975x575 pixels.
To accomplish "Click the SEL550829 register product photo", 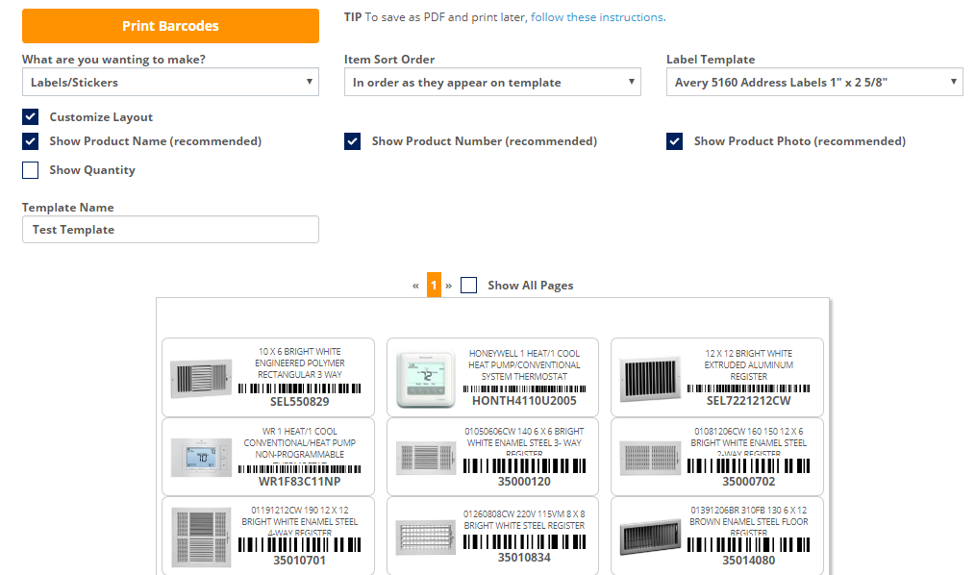I will (201, 377).
